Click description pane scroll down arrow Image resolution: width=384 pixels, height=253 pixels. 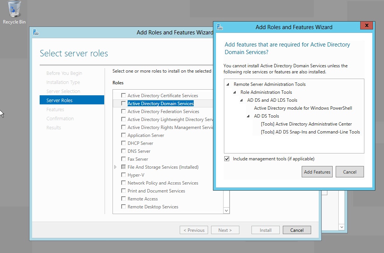pyautogui.click(x=342, y=227)
